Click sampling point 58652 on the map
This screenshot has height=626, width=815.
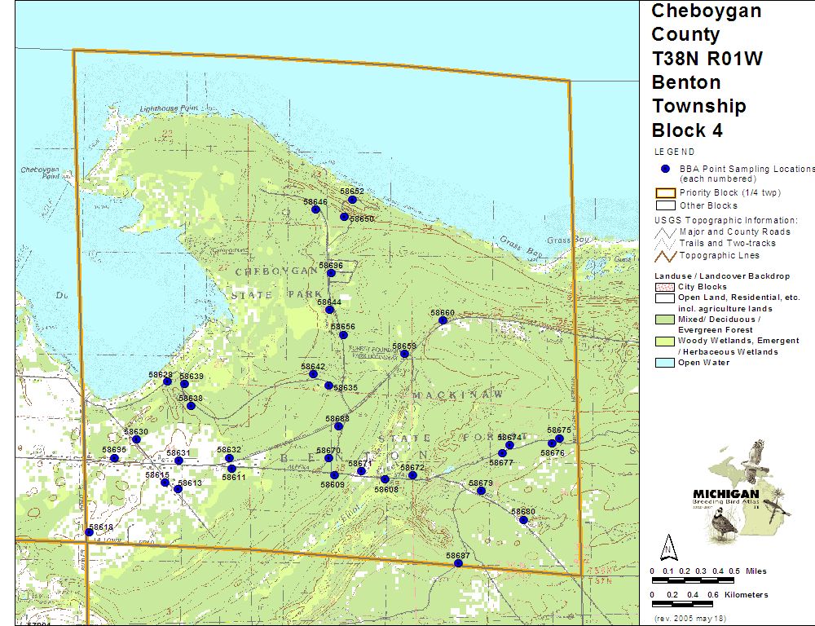point(352,200)
